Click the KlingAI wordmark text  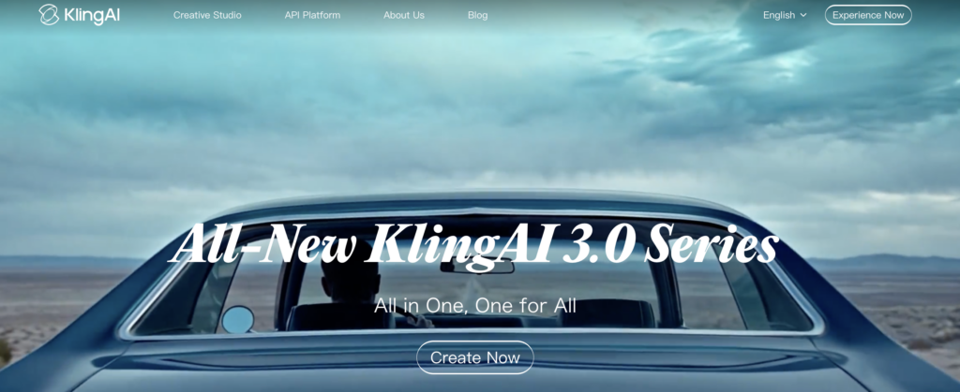92,15
